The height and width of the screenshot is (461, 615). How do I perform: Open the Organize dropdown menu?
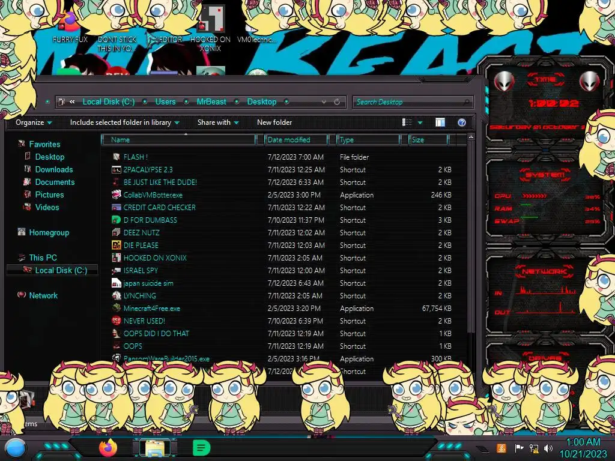coord(34,122)
